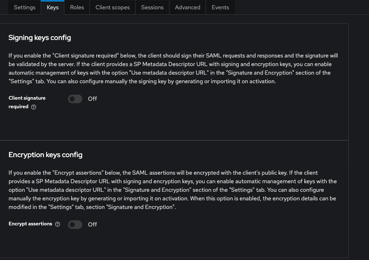
Task: Click the Encryption keys config description paragraph
Action: (173, 190)
